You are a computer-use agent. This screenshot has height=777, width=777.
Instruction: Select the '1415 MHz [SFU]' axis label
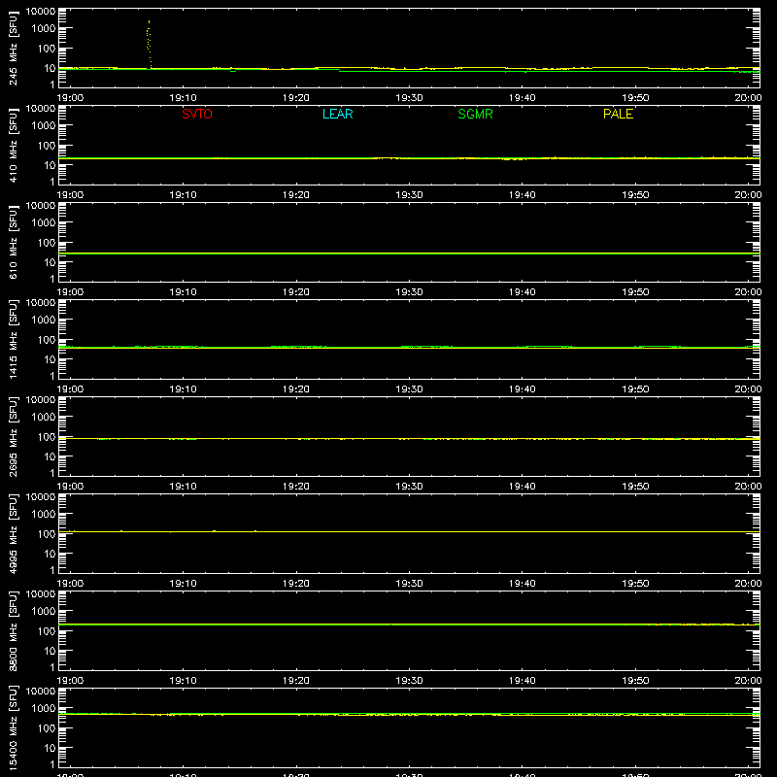pos(13,339)
